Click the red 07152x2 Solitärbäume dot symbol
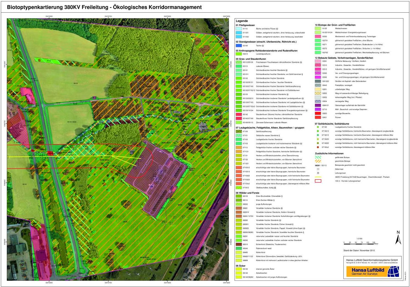Screen dimensions: 410x287 point(318,147)
